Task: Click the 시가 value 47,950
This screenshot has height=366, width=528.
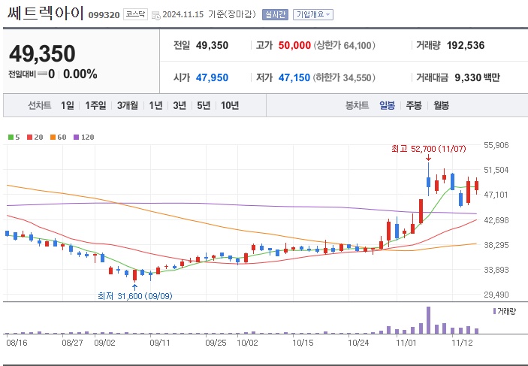Action: coord(212,77)
